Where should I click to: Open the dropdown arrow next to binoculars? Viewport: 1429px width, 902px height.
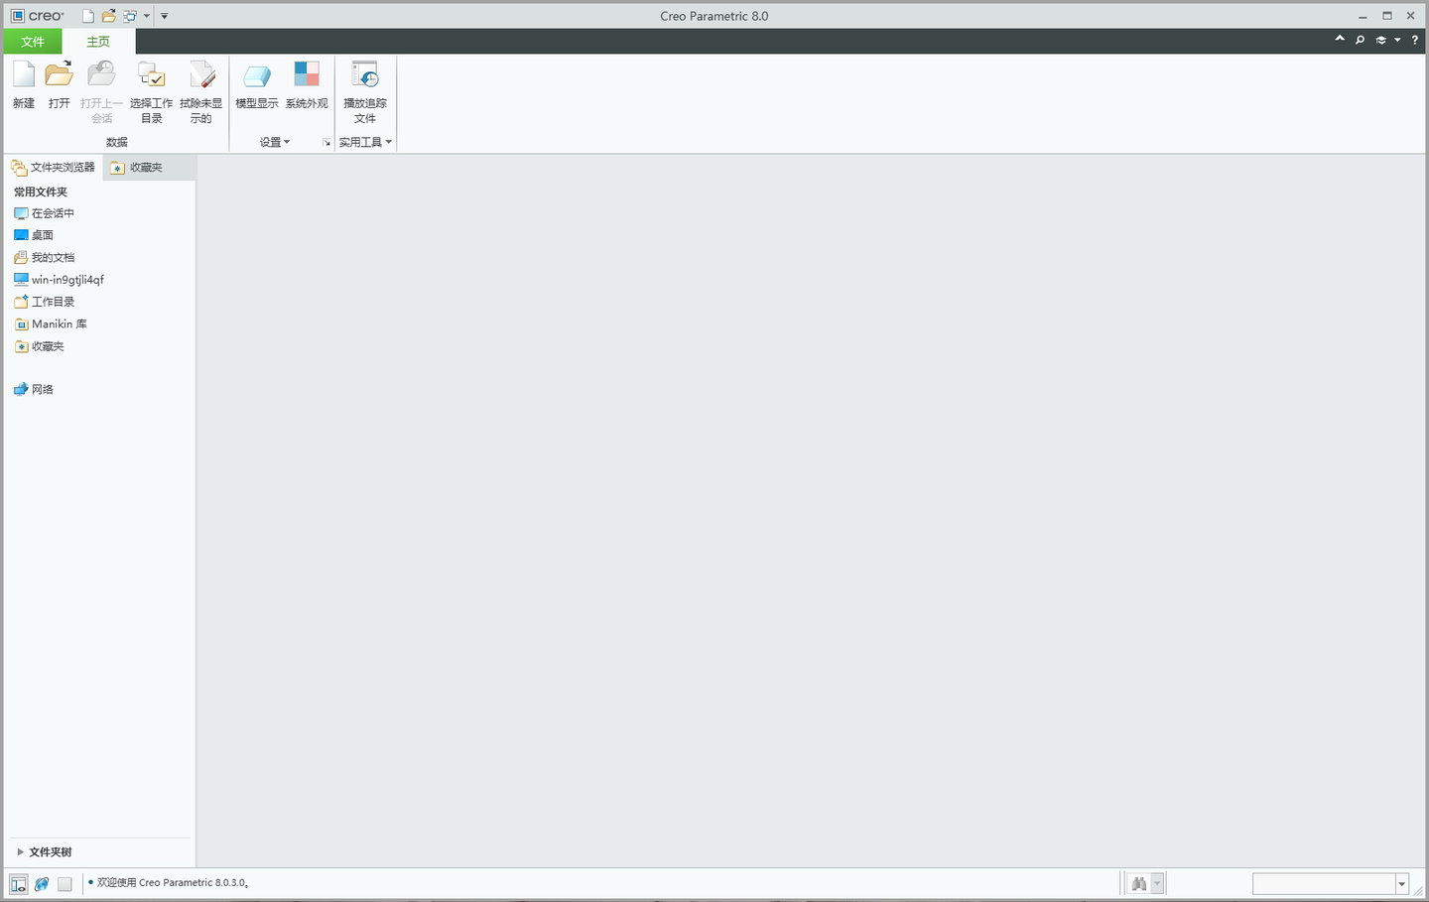point(1157,883)
